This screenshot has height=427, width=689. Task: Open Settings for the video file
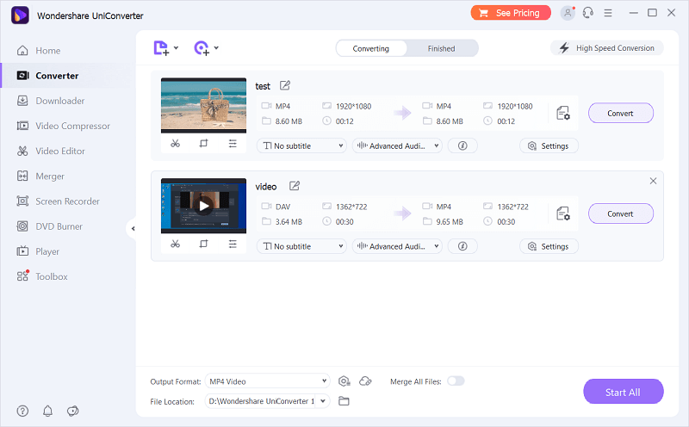tap(549, 246)
